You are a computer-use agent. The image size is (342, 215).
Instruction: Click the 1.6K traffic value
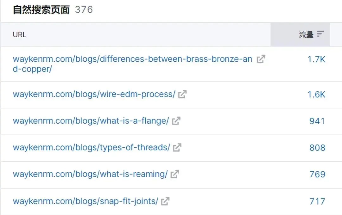316,95
